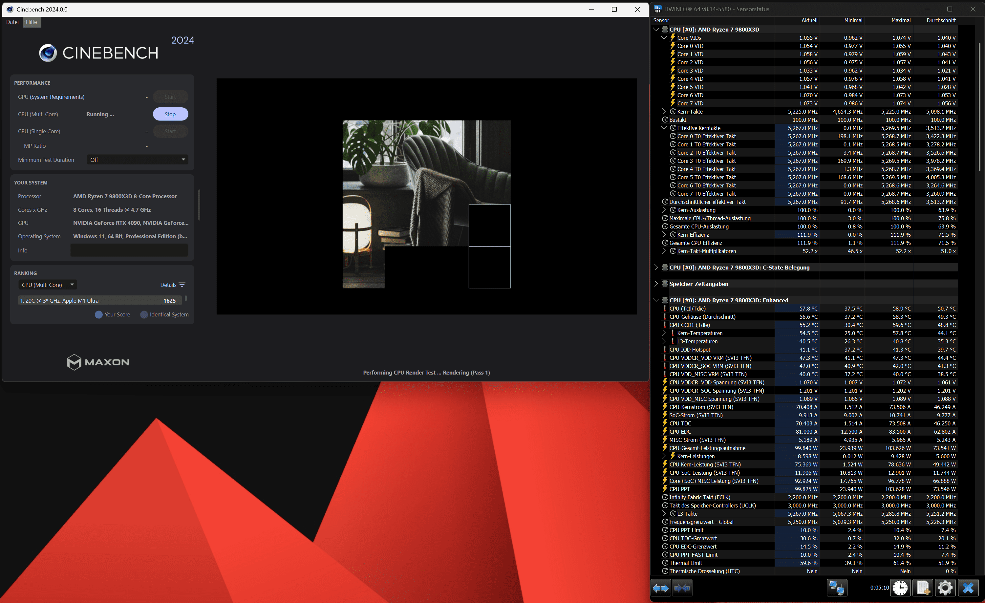985x603 pixels.
Task: Click the render preview image
Action: [x=426, y=204]
